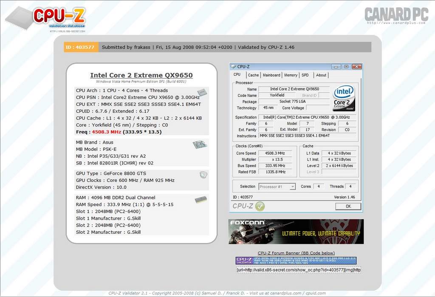
Task: Click the Foxconn advertisement banner
Action: point(296,232)
